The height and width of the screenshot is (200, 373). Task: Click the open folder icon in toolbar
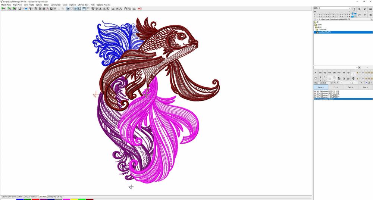[x=20, y=9]
